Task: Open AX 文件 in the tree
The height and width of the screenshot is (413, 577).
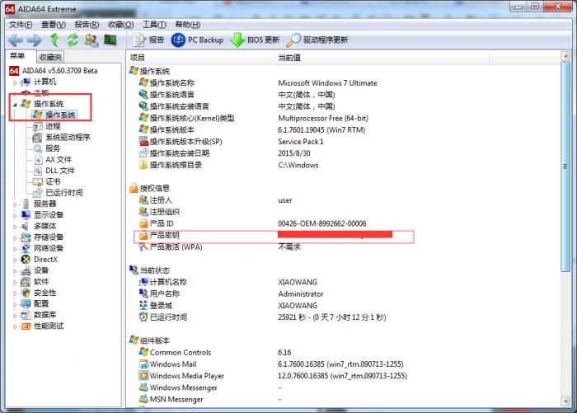Action: pyautogui.click(x=59, y=159)
